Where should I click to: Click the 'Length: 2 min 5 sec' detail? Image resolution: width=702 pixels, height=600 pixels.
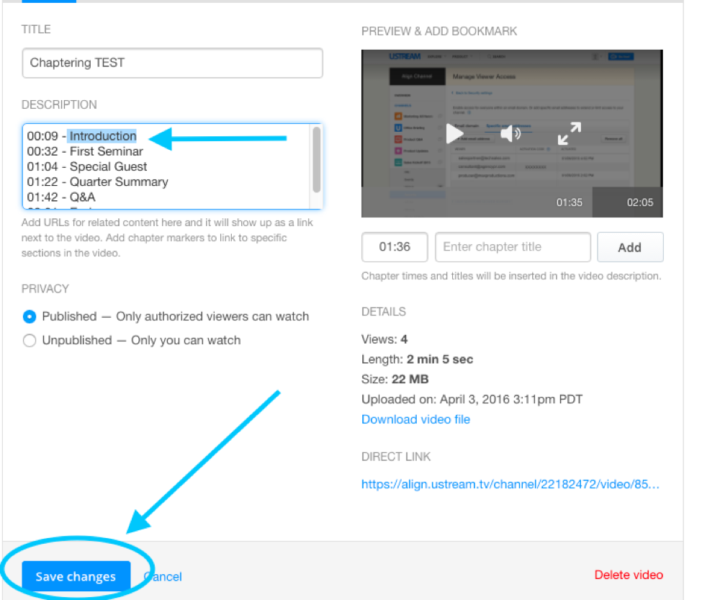coord(418,359)
